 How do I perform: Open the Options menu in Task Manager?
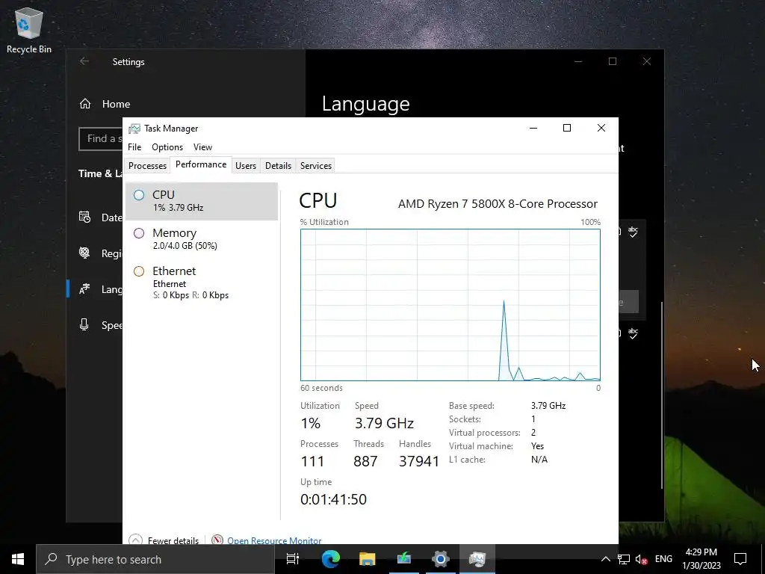pyautogui.click(x=167, y=147)
